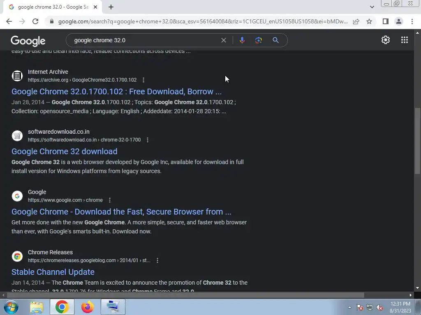The image size is (421, 315).
Task: Click the address bar URL
Action: pos(203,21)
